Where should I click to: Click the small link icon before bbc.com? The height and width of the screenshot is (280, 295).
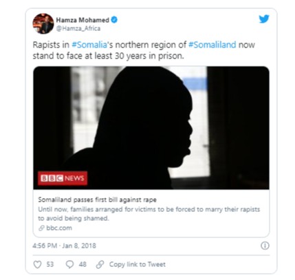[41, 228]
